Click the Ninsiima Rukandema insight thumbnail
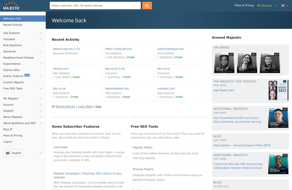The image size is (292, 190). tap(278, 164)
